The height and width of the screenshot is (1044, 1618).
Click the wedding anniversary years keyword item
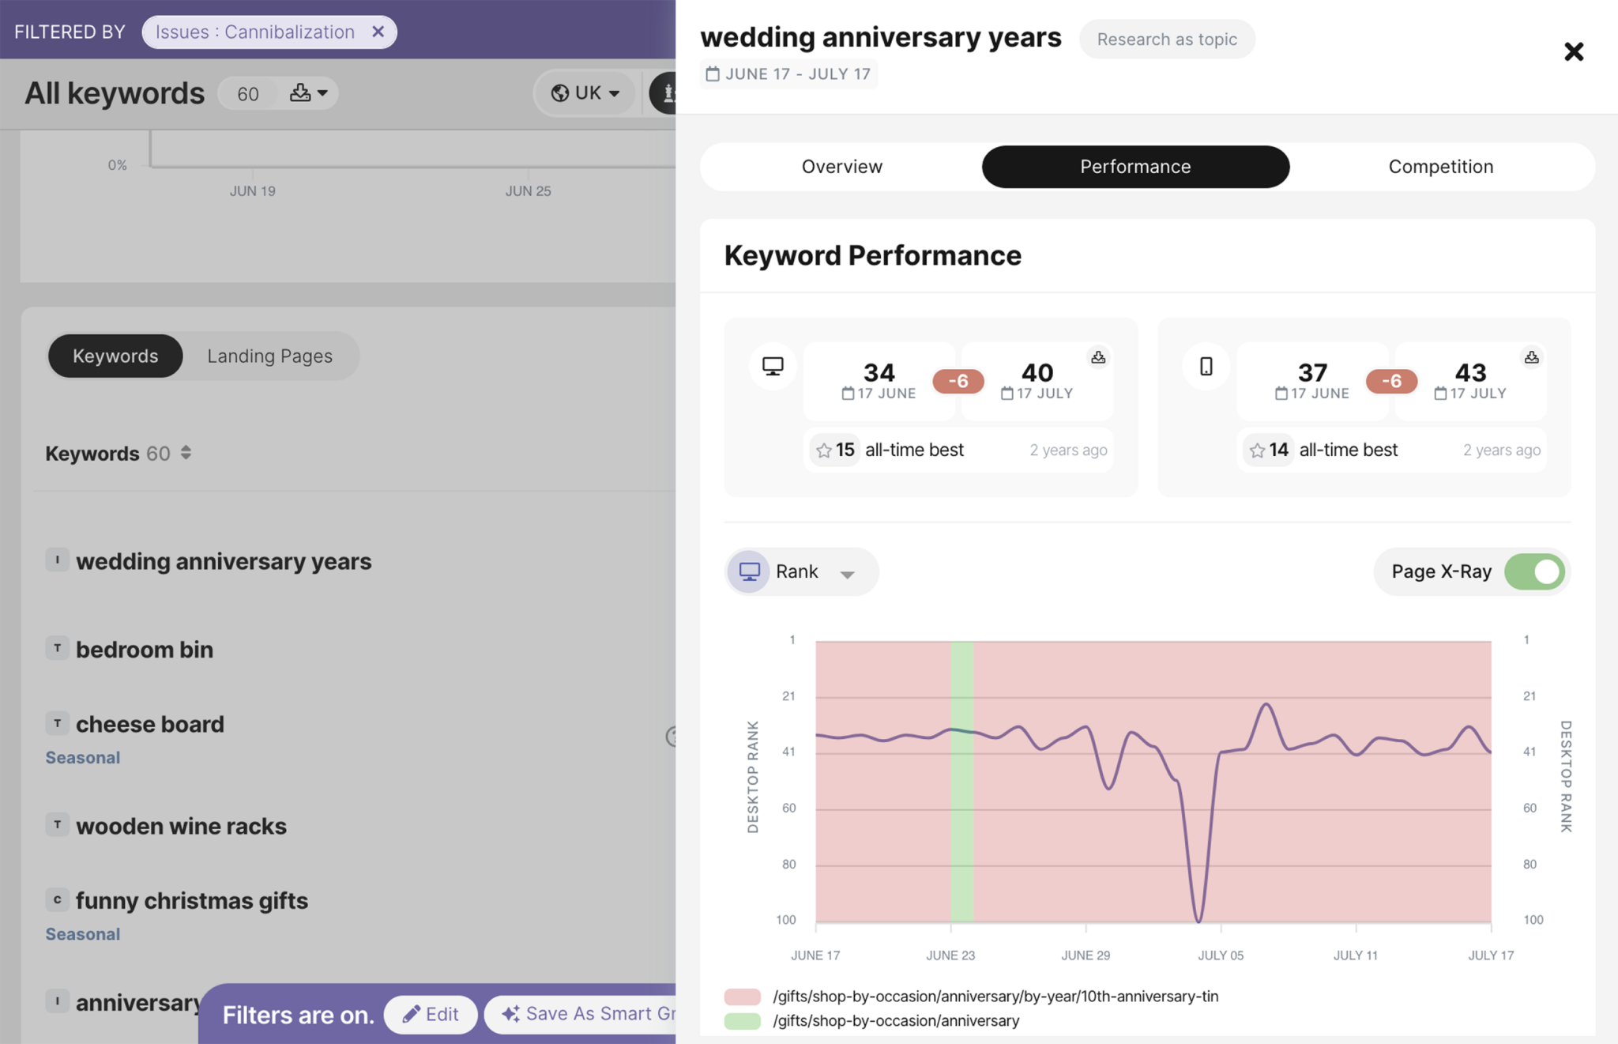[x=223, y=560]
